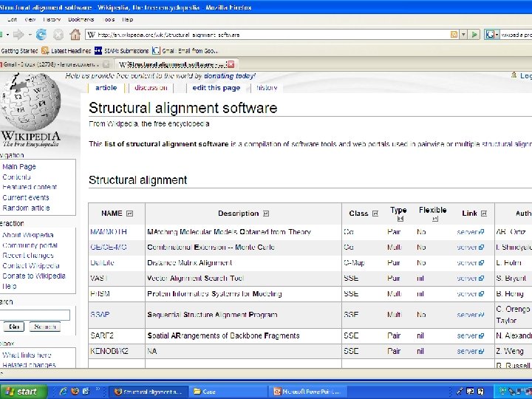Open Gmail: Email from Google bookmark
This screenshot has height=399, width=532.
point(185,51)
